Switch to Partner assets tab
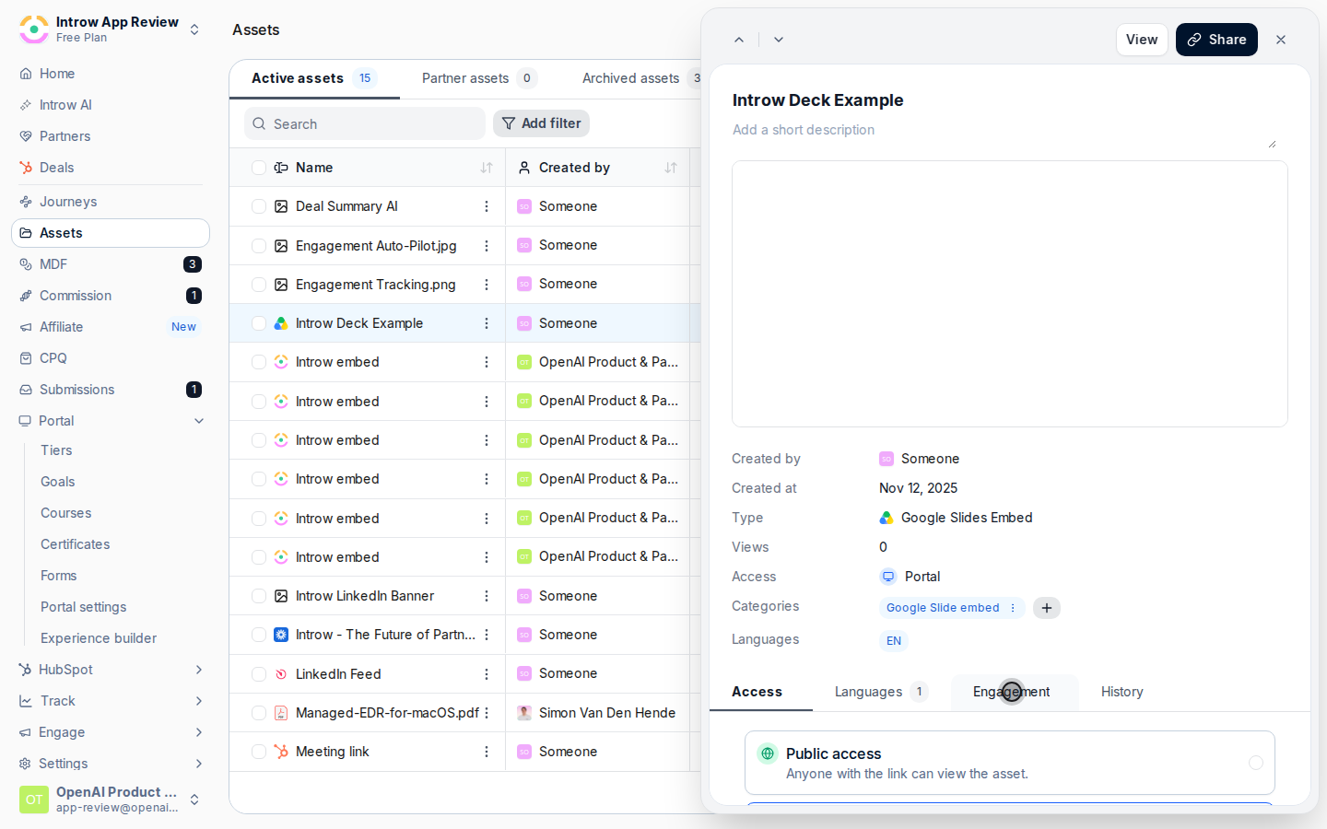 (x=479, y=78)
